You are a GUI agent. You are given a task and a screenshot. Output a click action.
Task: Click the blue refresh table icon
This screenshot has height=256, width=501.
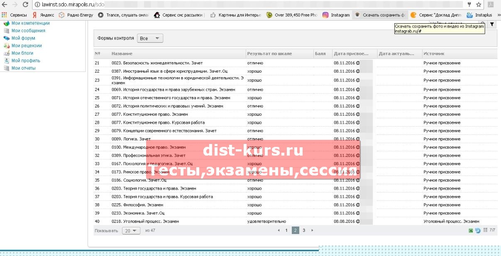[478, 230]
